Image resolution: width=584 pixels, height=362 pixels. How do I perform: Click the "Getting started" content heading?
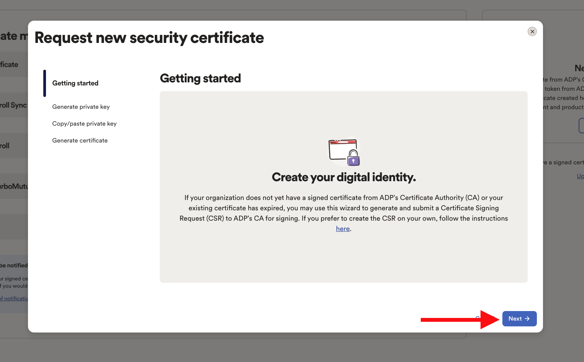coord(200,78)
